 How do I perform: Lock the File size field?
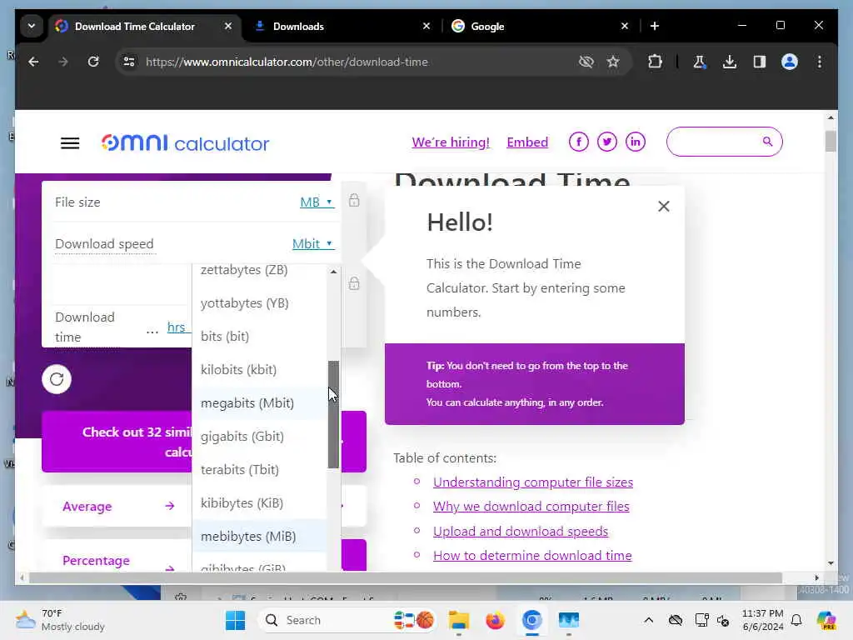coord(354,200)
